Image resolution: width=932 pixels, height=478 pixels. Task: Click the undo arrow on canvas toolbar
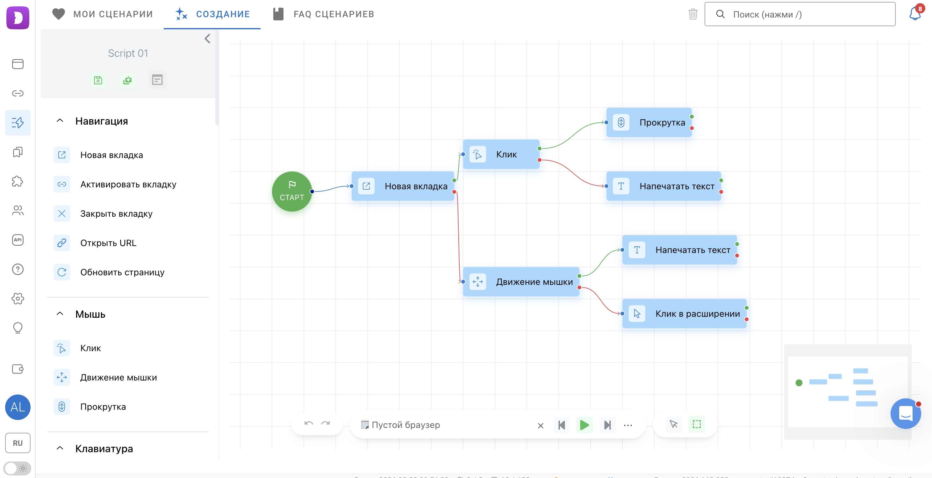click(x=309, y=424)
